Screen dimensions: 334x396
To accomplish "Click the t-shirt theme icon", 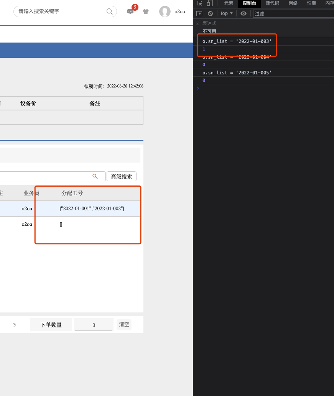I will [x=146, y=12].
